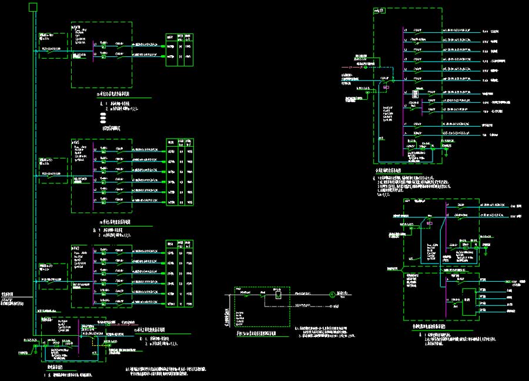Select the cyan dashed vertical riser line
529x381 pixels.
tap(35, 176)
